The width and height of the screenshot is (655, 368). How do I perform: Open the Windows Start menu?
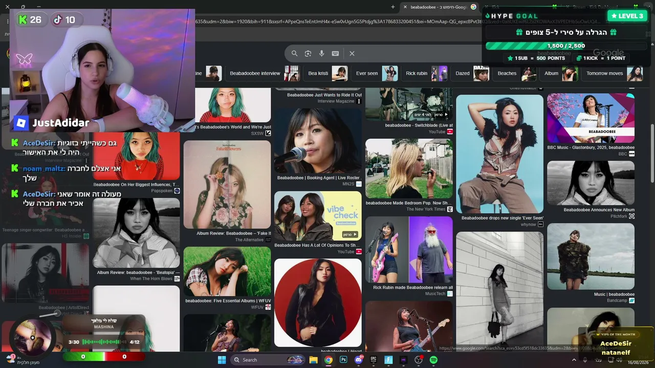[222, 360]
